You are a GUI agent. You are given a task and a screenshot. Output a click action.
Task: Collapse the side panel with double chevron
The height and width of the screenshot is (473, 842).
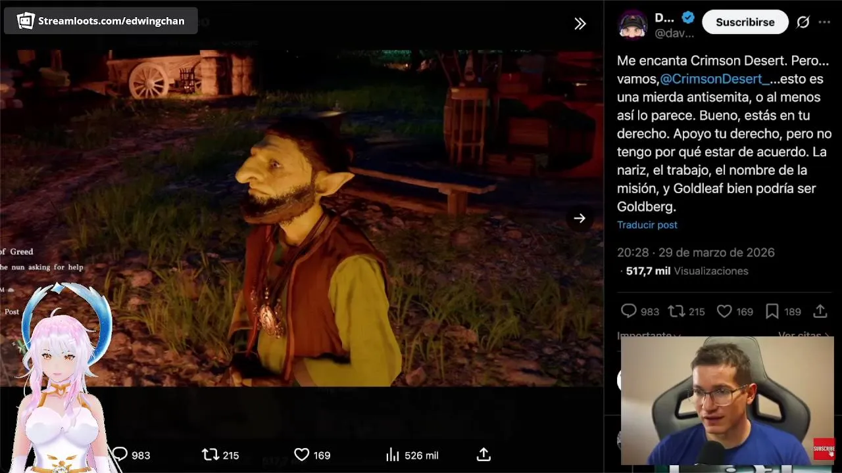580,24
